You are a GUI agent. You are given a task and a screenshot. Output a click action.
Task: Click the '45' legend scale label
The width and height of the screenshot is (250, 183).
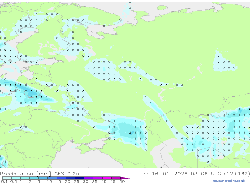click(x=113, y=182)
